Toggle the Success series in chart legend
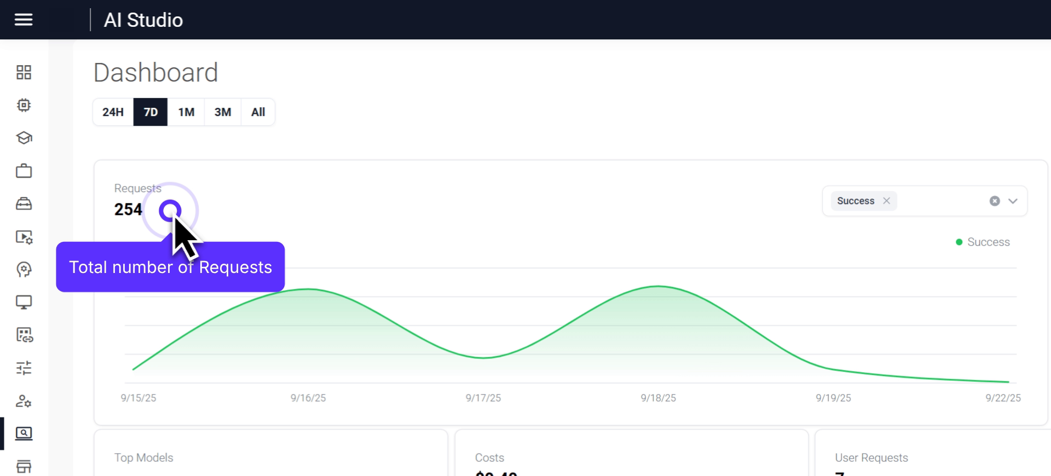 983,242
